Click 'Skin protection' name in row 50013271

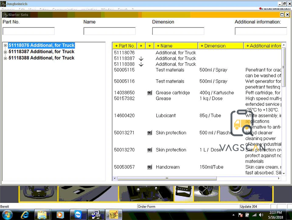pyautogui.click(x=171, y=133)
